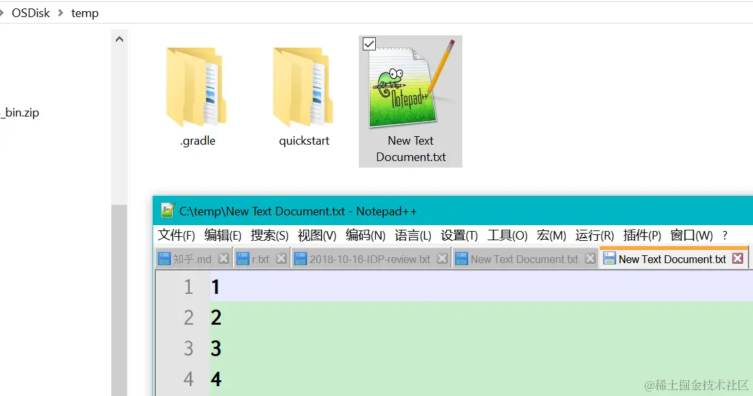Screen dimensions: 753x396
Task: Switch to the 2018-10-16-IDP-review.txt tab
Action: click(x=370, y=259)
